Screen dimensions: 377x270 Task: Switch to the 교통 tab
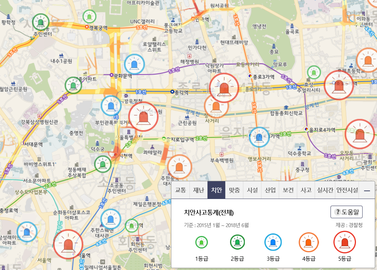coord(181,190)
